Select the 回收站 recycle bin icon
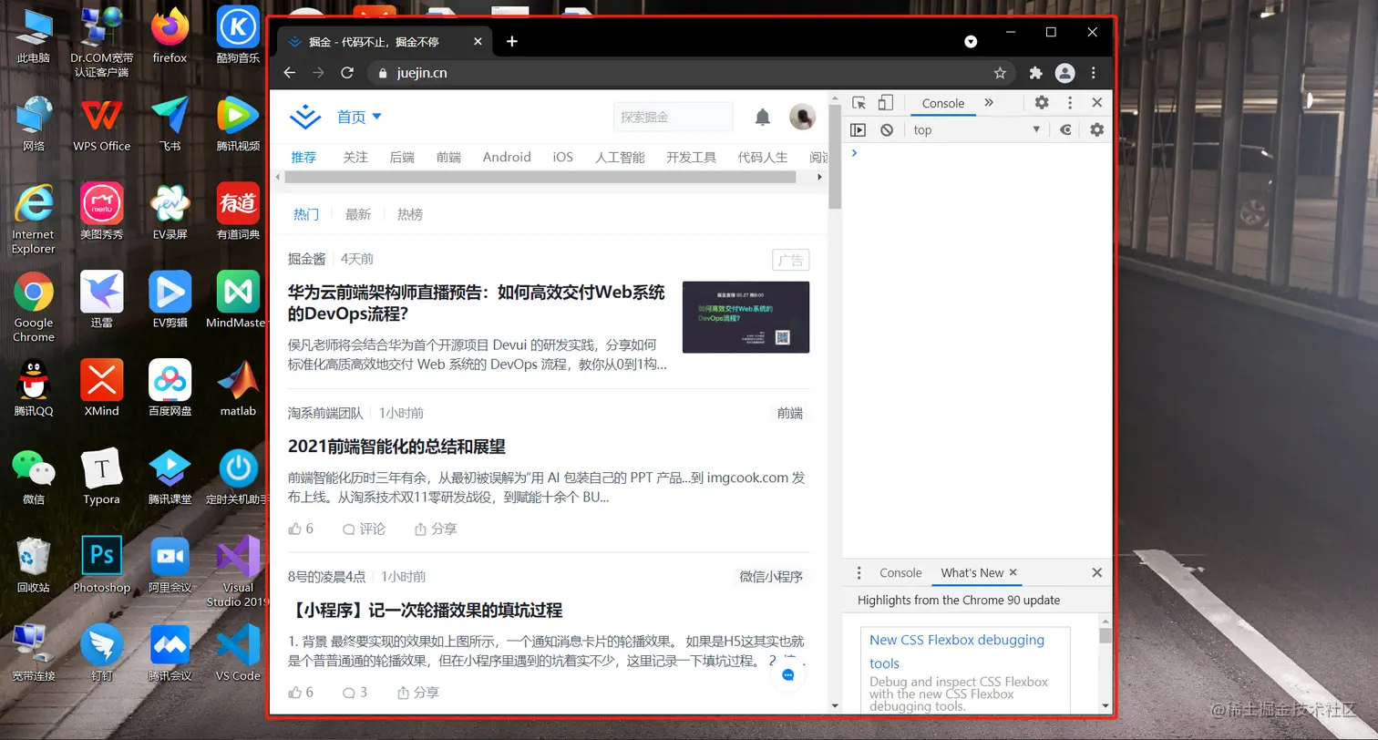This screenshot has height=740, width=1378. pos(34,565)
